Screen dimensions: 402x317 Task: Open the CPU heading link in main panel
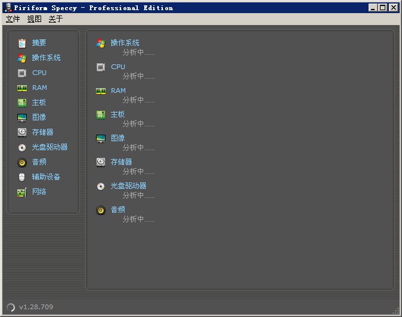[x=118, y=67]
